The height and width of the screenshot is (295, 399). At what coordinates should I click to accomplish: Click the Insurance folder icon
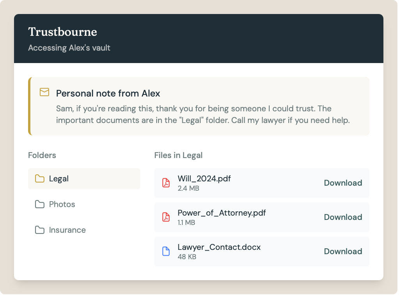(40, 230)
